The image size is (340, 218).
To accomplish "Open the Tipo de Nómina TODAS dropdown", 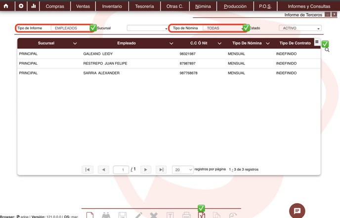I will click(x=224, y=28).
